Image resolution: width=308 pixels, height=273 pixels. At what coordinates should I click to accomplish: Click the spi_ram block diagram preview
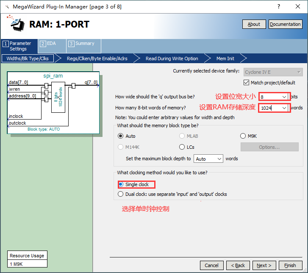pos(53,102)
